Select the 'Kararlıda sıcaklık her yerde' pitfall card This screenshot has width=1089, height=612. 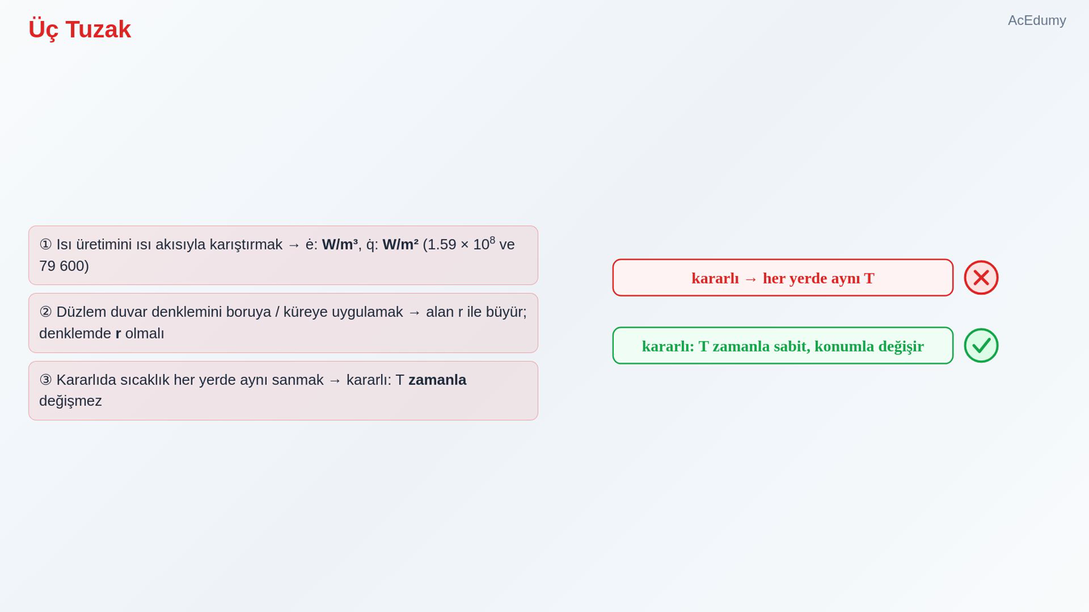coord(283,390)
